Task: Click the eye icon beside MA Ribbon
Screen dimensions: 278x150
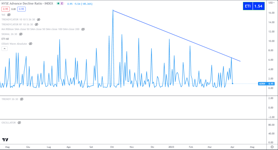Action: tap(83, 29)
